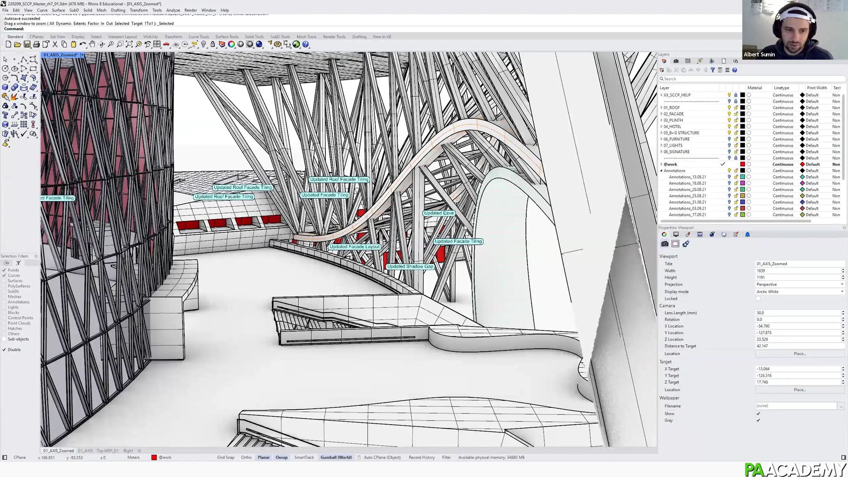
Task: Disable the Show checkbox under Wallpaper
Action: tap(758, 413)
